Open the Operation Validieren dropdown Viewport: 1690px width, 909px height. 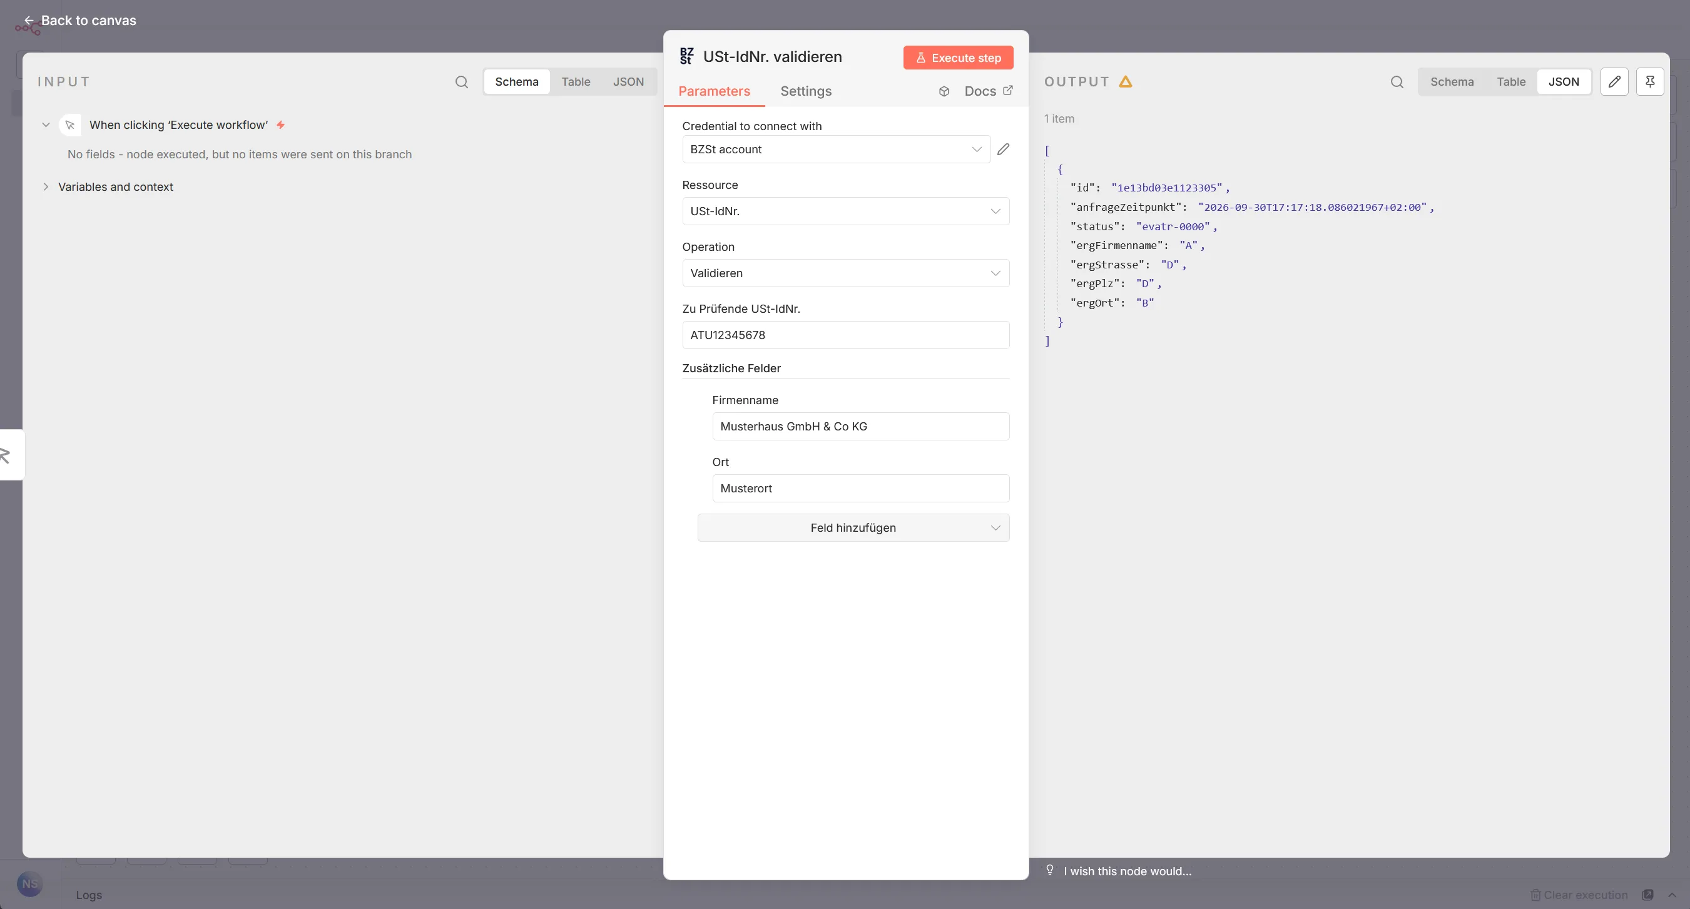(x=846, y=273)
